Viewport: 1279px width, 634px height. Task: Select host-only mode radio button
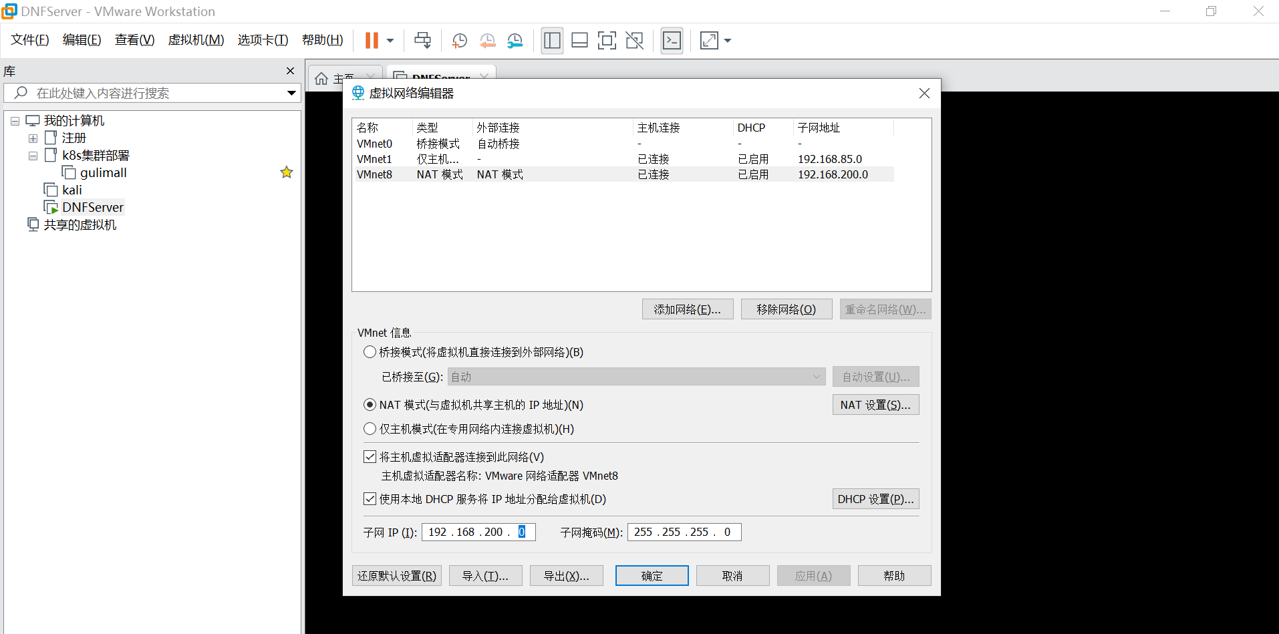[370, 429]
